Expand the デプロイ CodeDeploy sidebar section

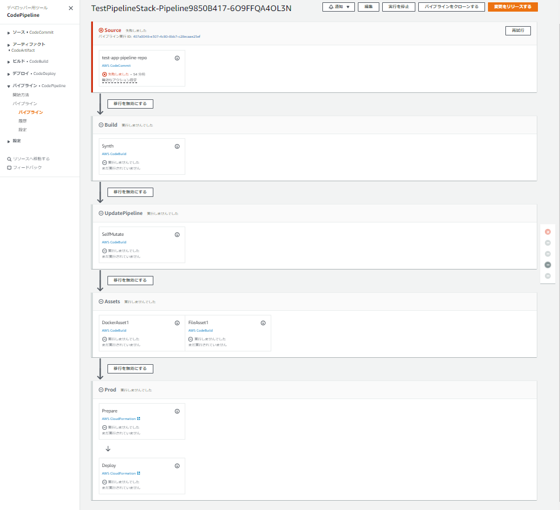(9, 74)
